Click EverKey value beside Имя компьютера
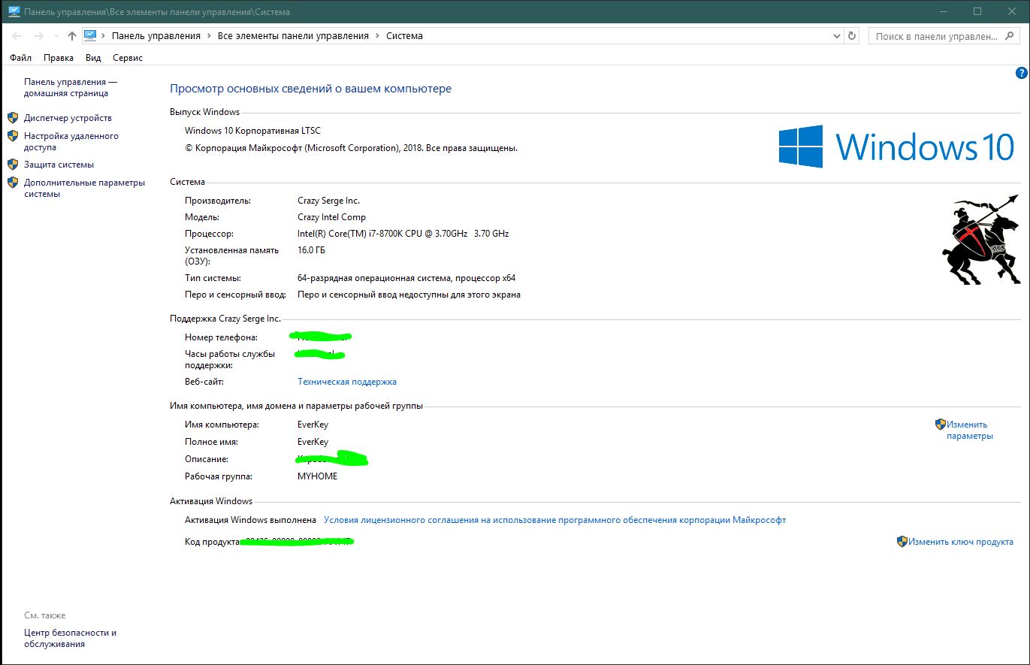Viewport: 1030px width, 665px height. pyautogui.click(x=313, y=425)
